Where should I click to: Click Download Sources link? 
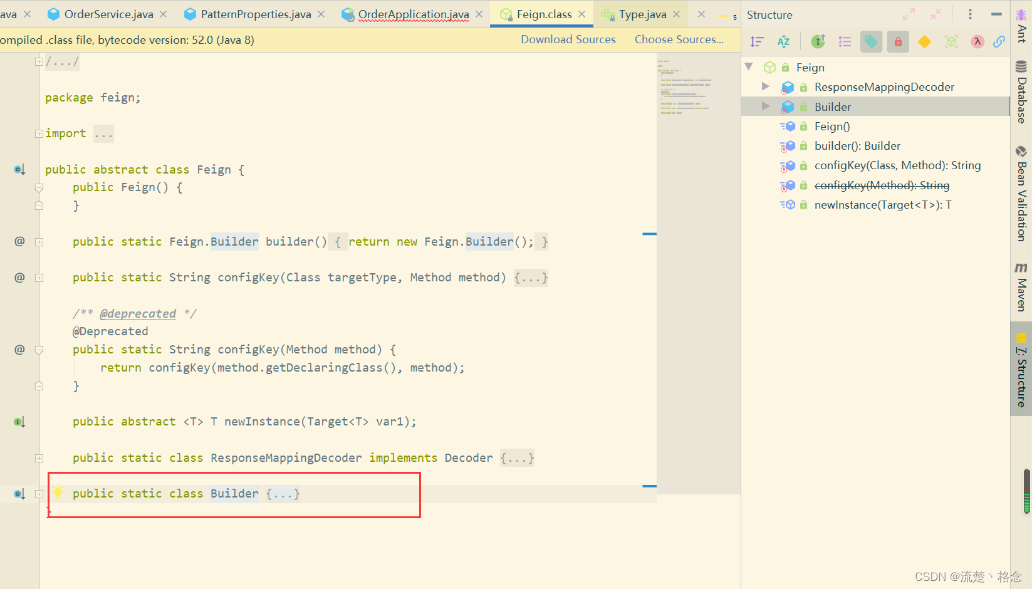point(568,39)
